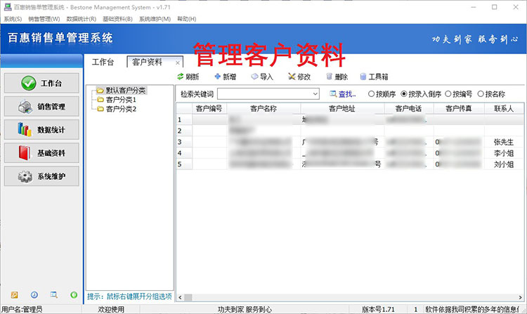Select the 按编号 radio button
Screen dimensions: 527x314
tap(448, 94)
